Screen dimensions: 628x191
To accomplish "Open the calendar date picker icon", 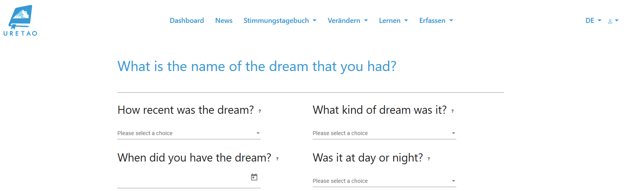I will coord(254,177).
